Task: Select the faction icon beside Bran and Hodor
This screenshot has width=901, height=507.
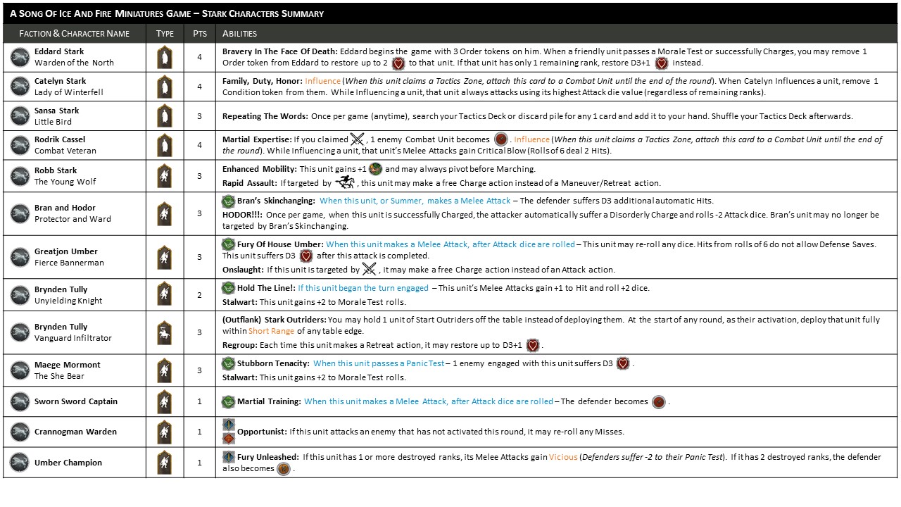Action: click(20, 213)
